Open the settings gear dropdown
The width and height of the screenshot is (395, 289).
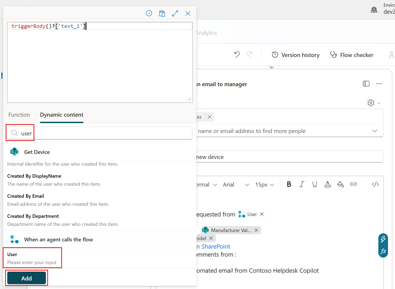click(x=374, y=103)
